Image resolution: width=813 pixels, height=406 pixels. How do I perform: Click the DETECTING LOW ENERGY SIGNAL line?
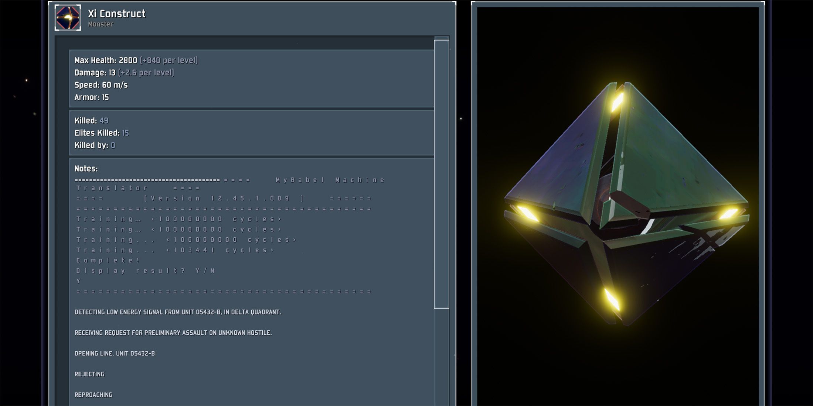178,312
